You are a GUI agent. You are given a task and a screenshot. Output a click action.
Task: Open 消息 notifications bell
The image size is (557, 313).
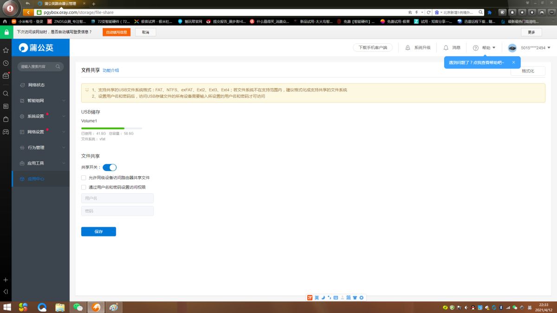(x=446, y=48)
